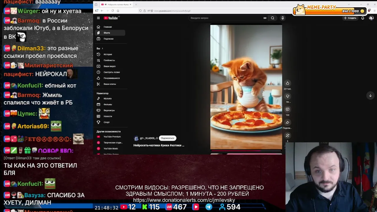Click the Telegram icon in the bottom bar
This screenshot has width=377, height=212.
(209, 207)
